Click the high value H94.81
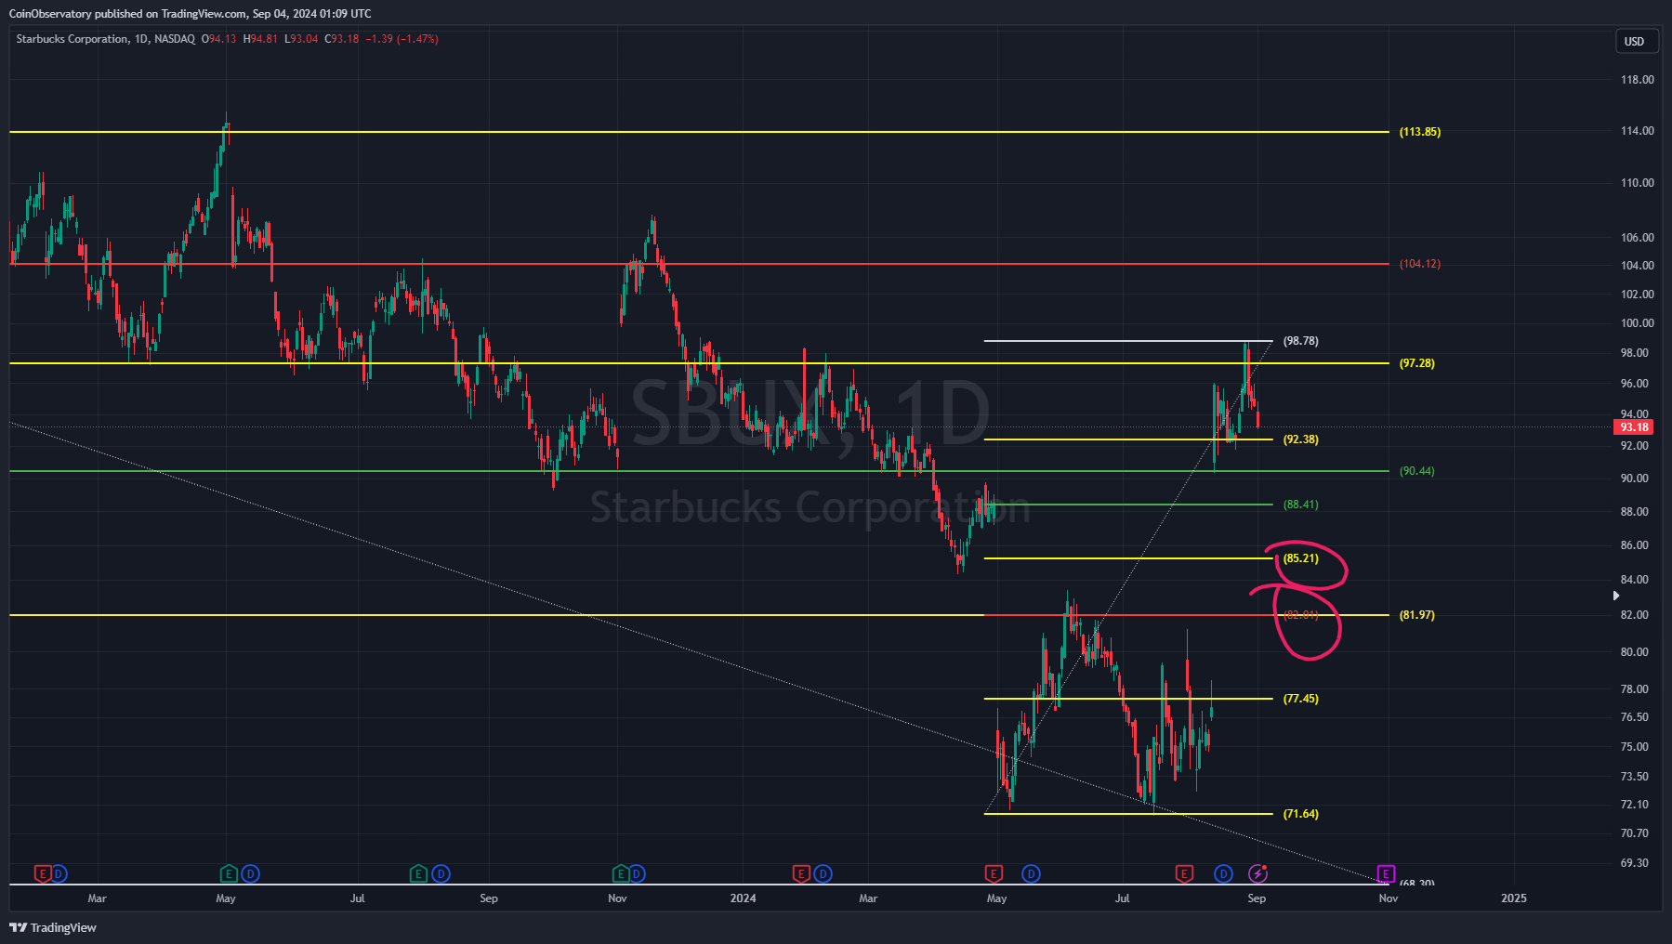The height and width of the screenshot is (944, 1672). [260, 39]
